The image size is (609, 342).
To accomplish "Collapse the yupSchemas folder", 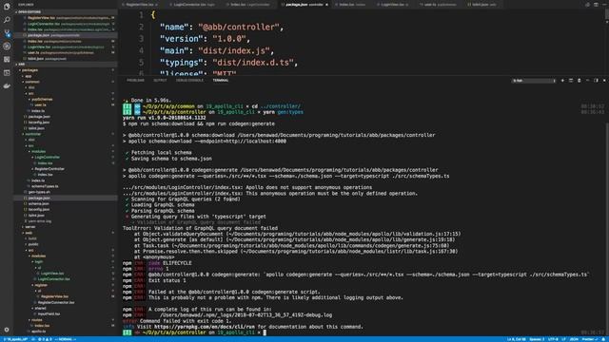I will (42, 99).
